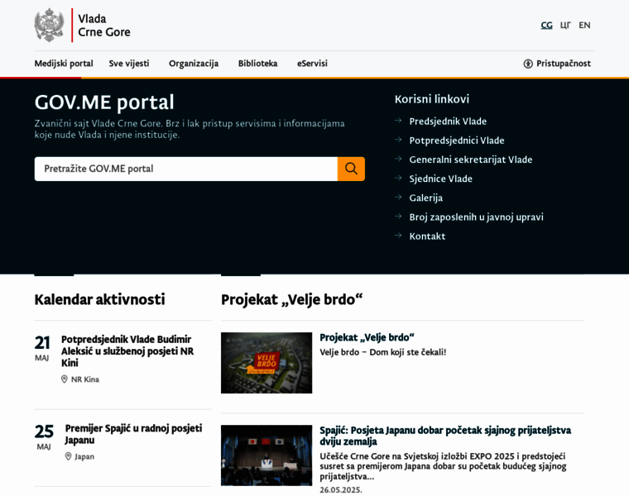The height and width of the screenshot is (496, 629).
Task: Switch language to CG Latin
Action: (546, 26)
